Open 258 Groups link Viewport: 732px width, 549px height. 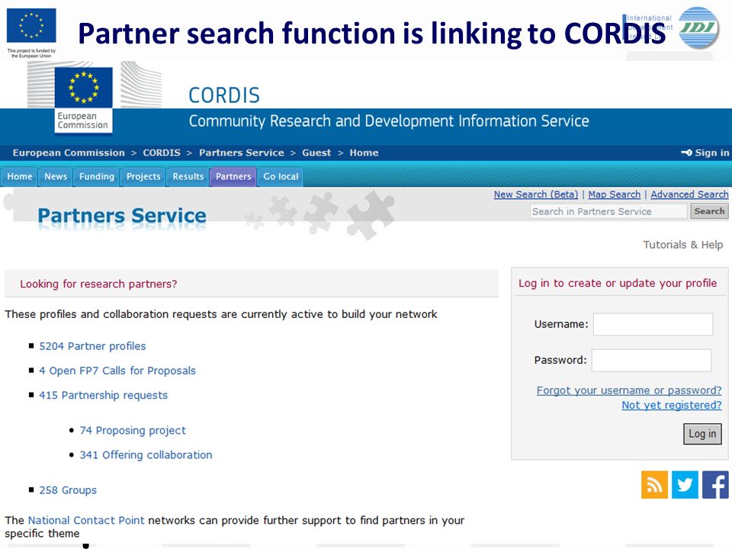pyautogui.click(x=68, y=490)
